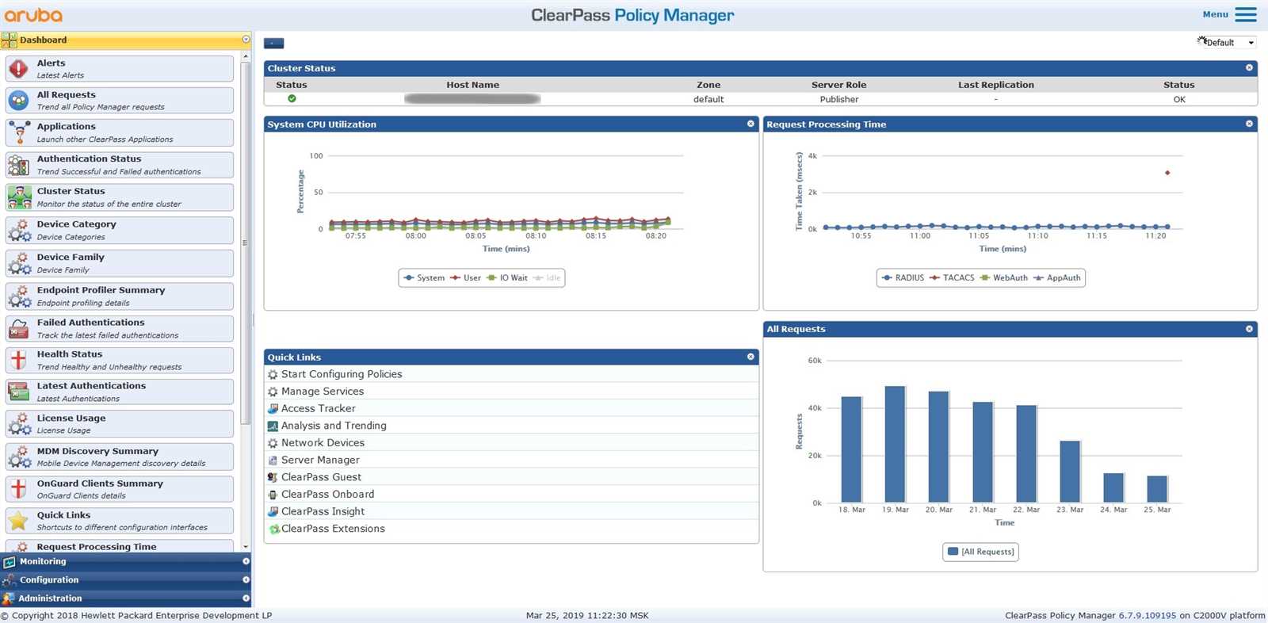Screen dimensions: 1268x623
Task: Click the License Usage gear icon
Action: [18, 424]
